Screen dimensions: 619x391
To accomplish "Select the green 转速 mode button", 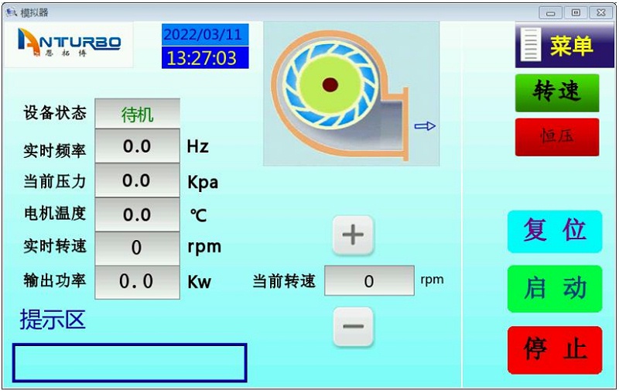I will click(x=557, y=92).
